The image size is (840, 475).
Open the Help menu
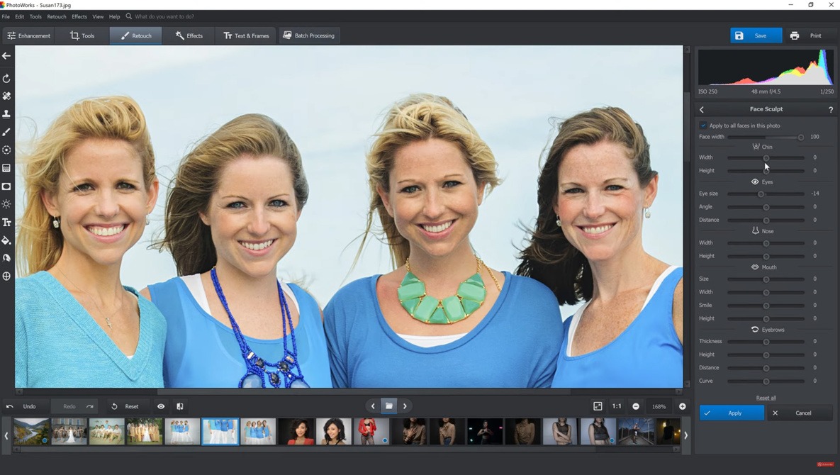click(114, 16)
